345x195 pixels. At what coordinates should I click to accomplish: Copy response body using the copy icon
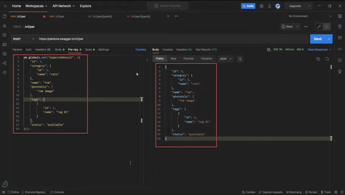tap(318, 59)
